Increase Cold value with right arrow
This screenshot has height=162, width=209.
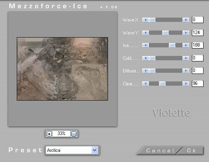pyautogui.click(x=186, y=58)
